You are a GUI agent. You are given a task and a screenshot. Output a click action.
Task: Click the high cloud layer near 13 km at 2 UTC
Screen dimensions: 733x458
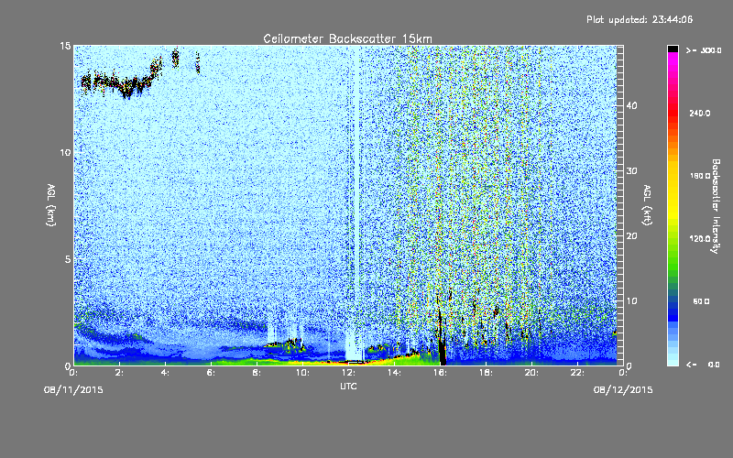pyautogui.click(x=120, y=82)
